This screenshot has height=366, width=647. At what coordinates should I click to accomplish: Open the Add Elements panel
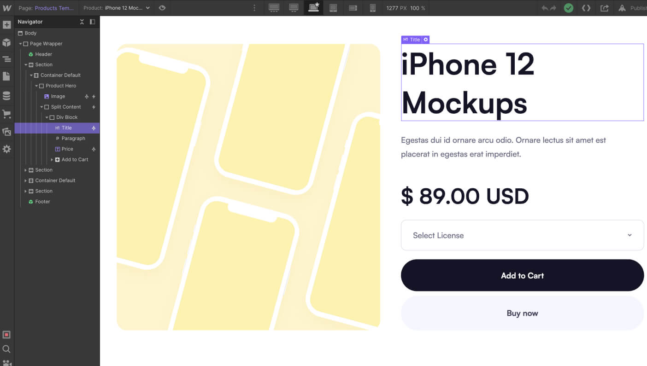click(x=7, y=24)
